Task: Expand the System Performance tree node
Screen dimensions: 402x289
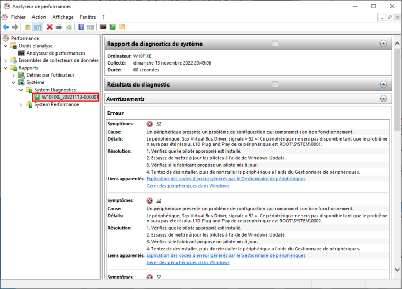Action: (x=21, y=104)
